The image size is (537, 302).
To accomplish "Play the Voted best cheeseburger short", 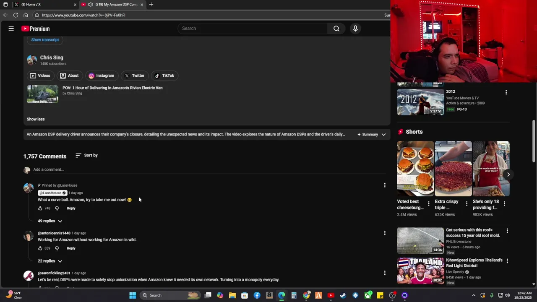I will (415, 169).
